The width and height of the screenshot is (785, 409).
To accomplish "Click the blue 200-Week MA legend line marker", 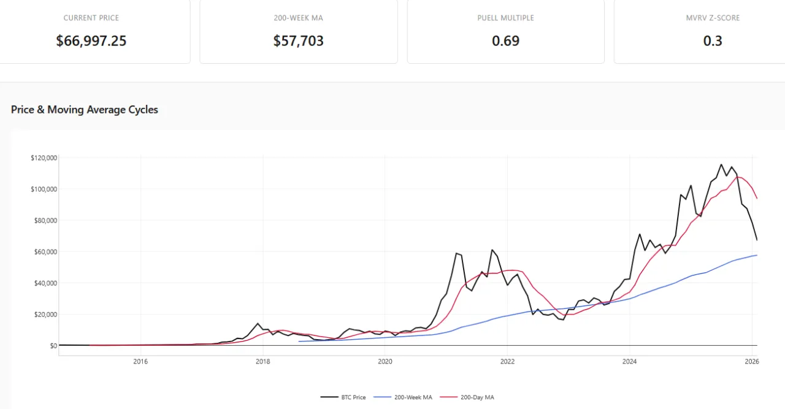I will (383, 397).
